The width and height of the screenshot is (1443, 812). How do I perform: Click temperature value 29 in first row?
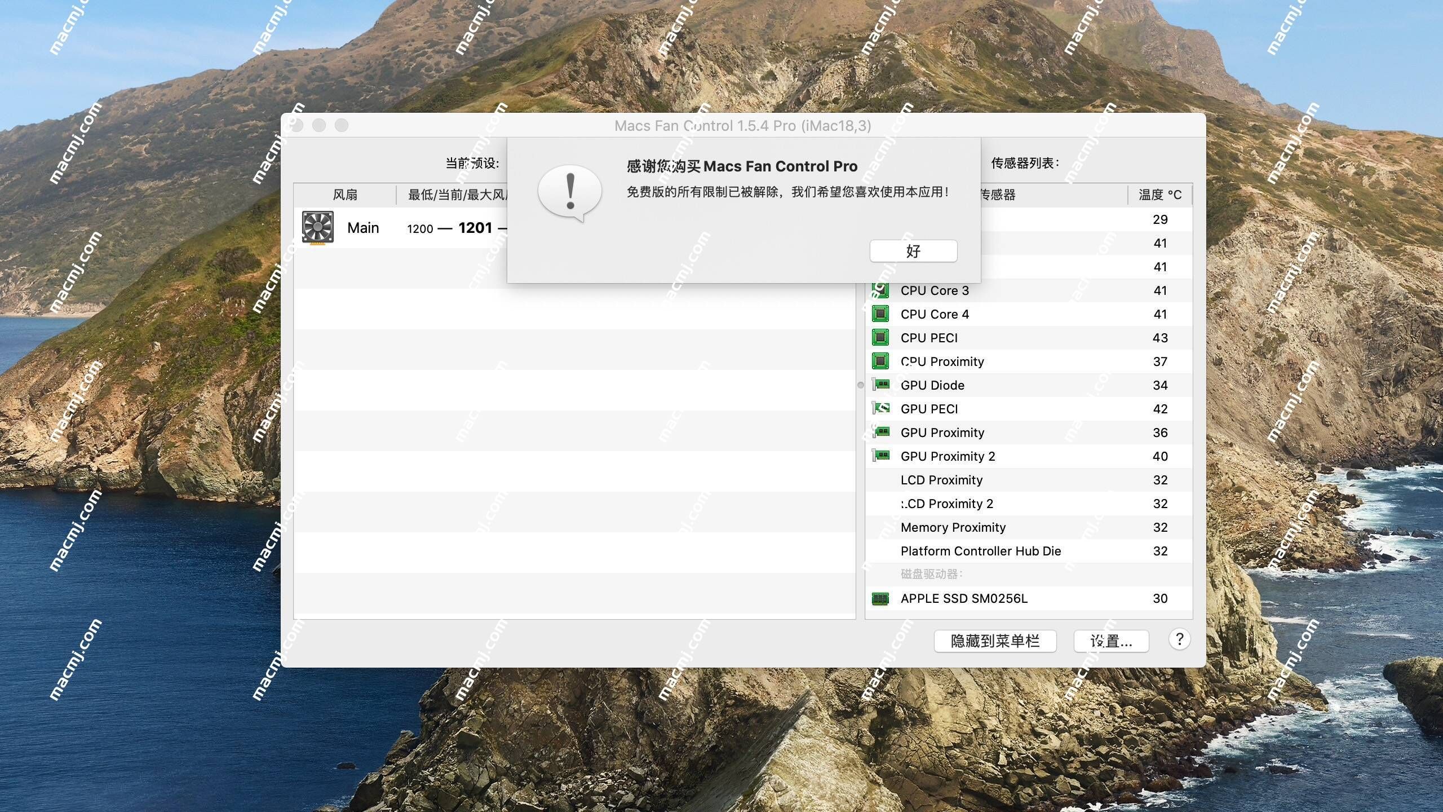pos(1160,219)
